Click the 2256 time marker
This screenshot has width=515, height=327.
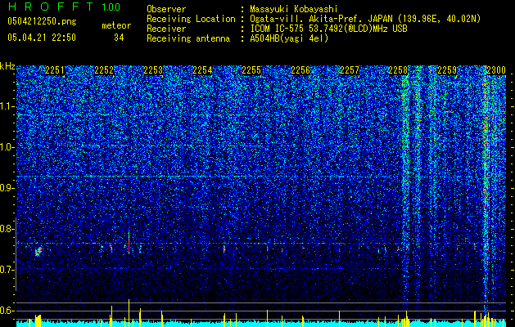point(300,70)
